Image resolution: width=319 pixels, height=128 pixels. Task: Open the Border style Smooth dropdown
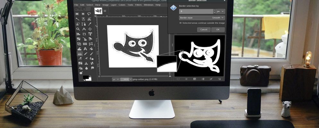(x=202, y=18)
